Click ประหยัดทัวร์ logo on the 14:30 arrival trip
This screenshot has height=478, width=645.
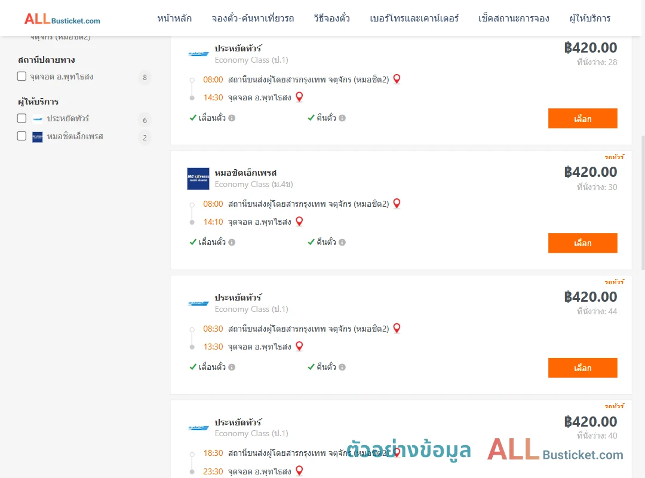[x=198, y=54]
